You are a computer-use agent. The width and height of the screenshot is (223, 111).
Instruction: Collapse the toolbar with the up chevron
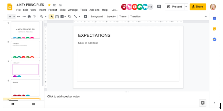[x=206, y=16]
